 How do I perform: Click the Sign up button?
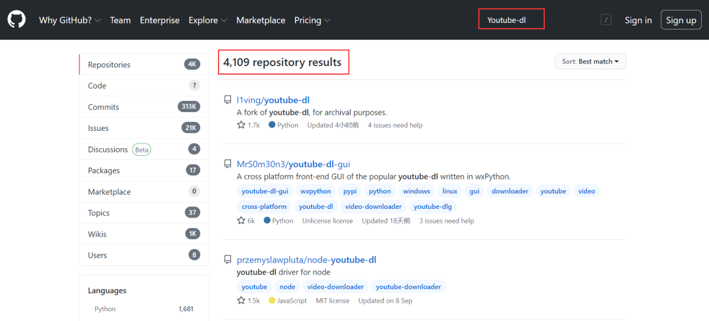pyautogui.click(x=681, y=20)
